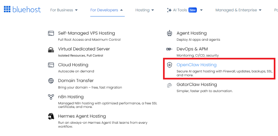
Task: Click "Managed N8n hosting with optimized performance" description
Action: click(x=107, y=105)
